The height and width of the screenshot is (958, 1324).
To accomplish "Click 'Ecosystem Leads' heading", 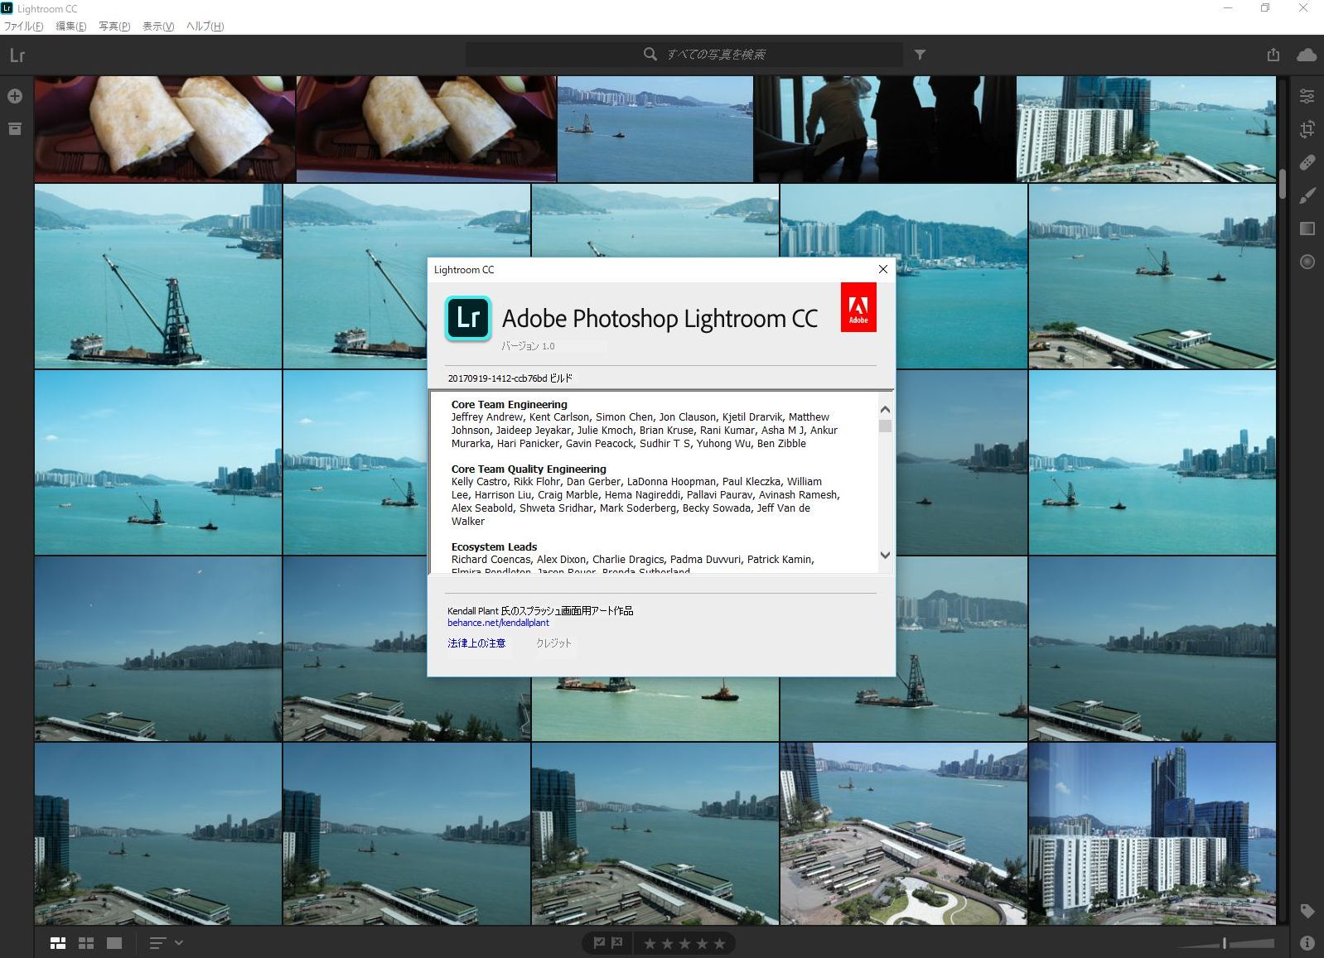I will [494, 547].
